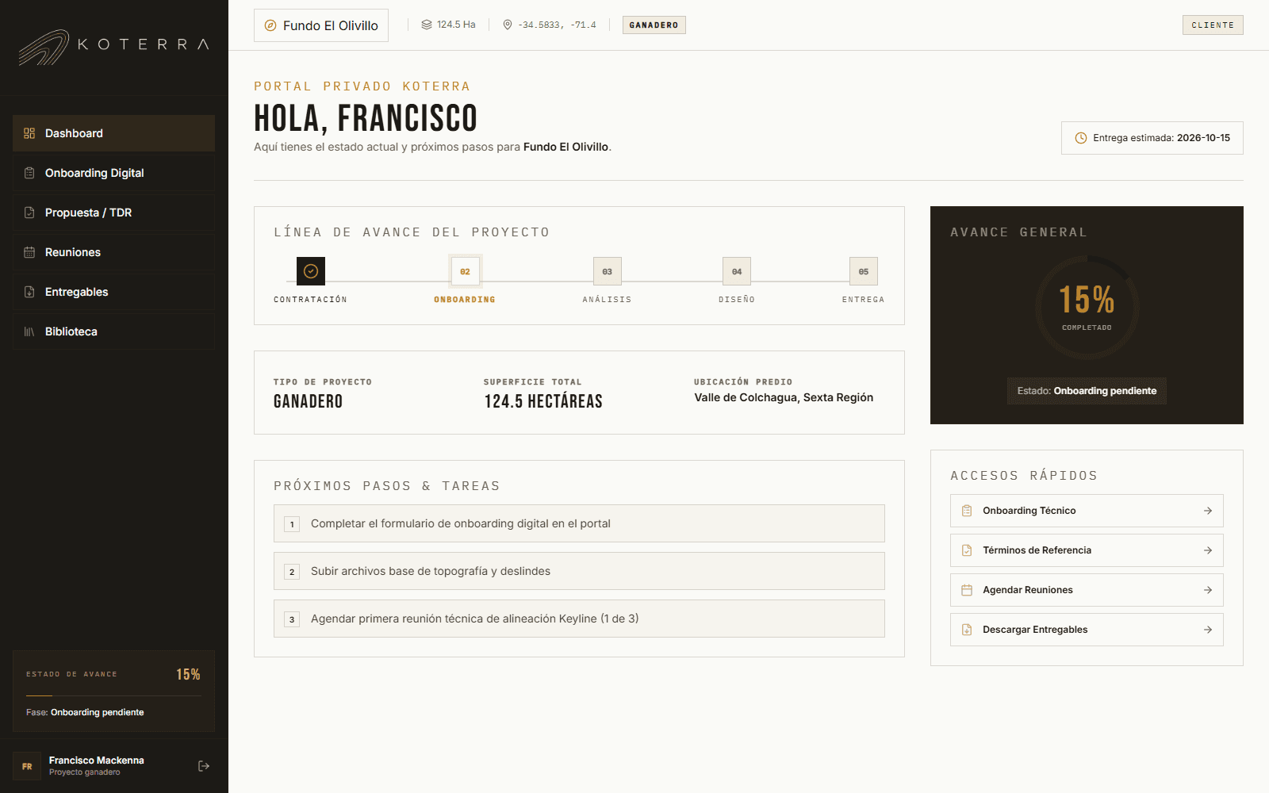The image size is (1269, 793).
Task: Click task 2: Subir archivos base de topografía
Action: tap(579, 571)
